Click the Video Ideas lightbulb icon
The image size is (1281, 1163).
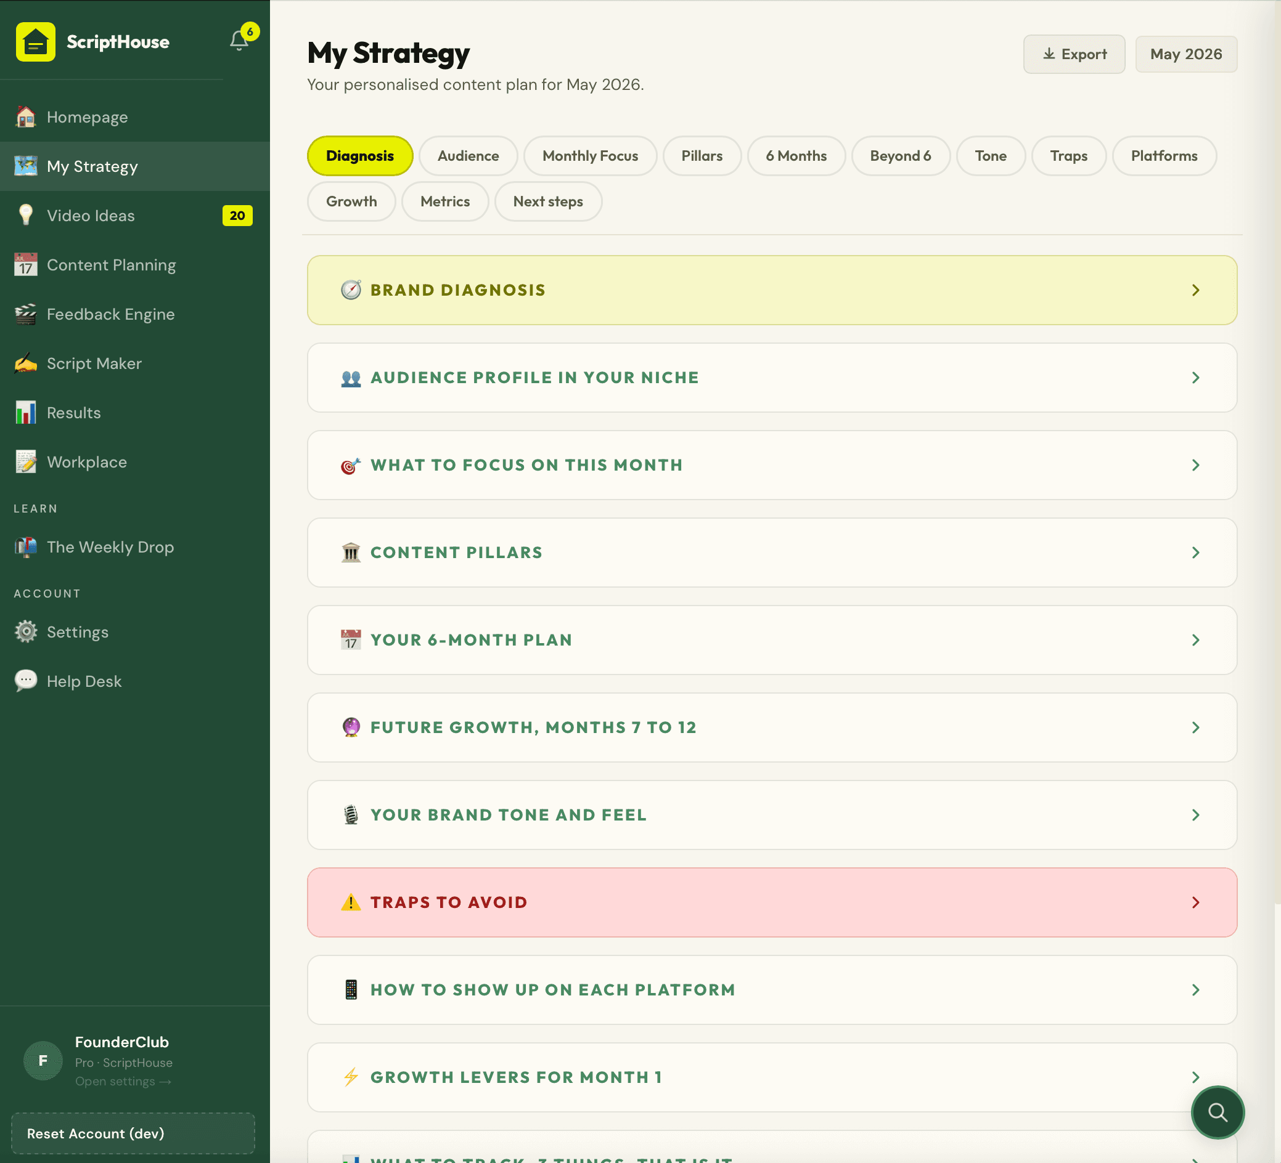(x=25, y=215)
